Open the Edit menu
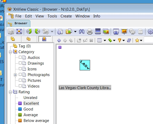 (x=28, y=16)
